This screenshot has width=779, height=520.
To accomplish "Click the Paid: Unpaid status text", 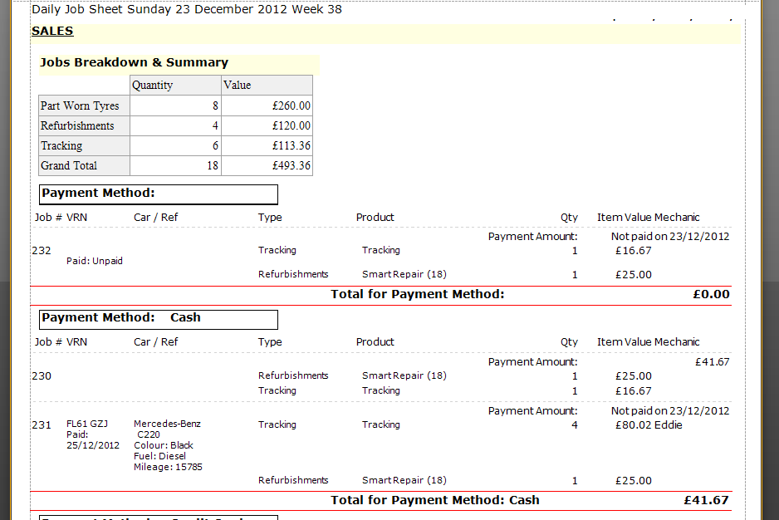I will click(x=94, y=261).
